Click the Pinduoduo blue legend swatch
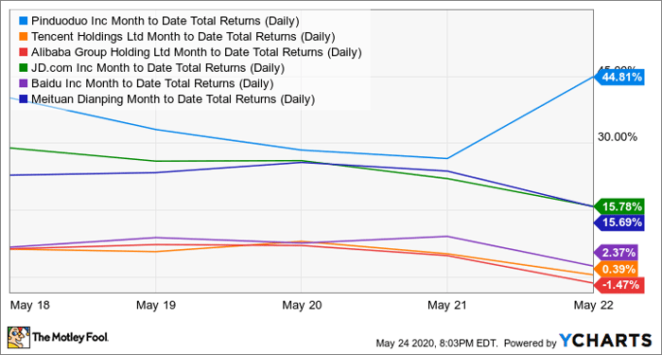The height and width of the screenshot is (355, 662). tap(24, 21)
